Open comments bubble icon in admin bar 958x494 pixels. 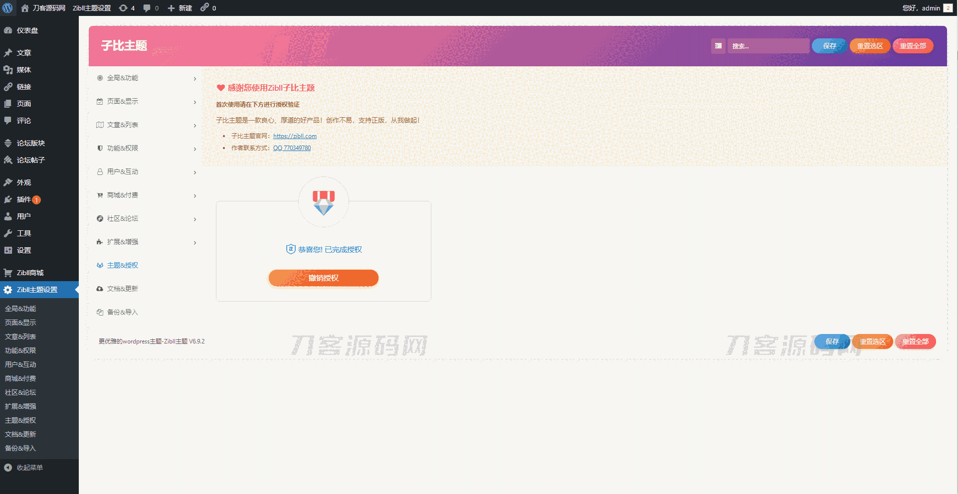(x=147, y=8)
